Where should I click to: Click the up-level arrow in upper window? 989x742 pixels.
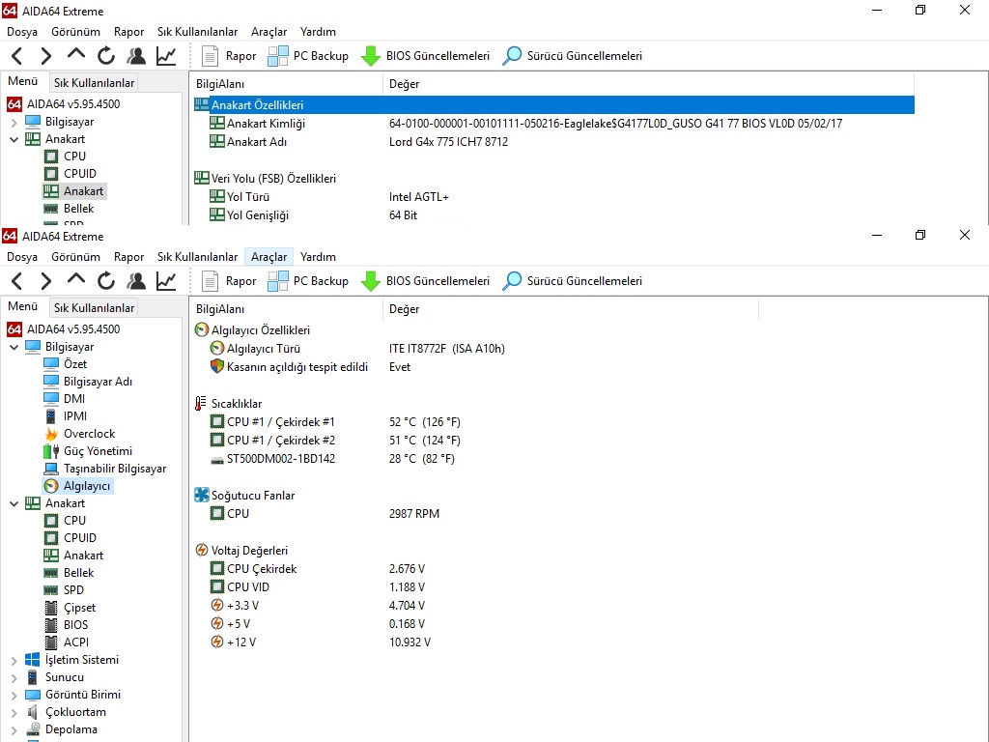75,55
